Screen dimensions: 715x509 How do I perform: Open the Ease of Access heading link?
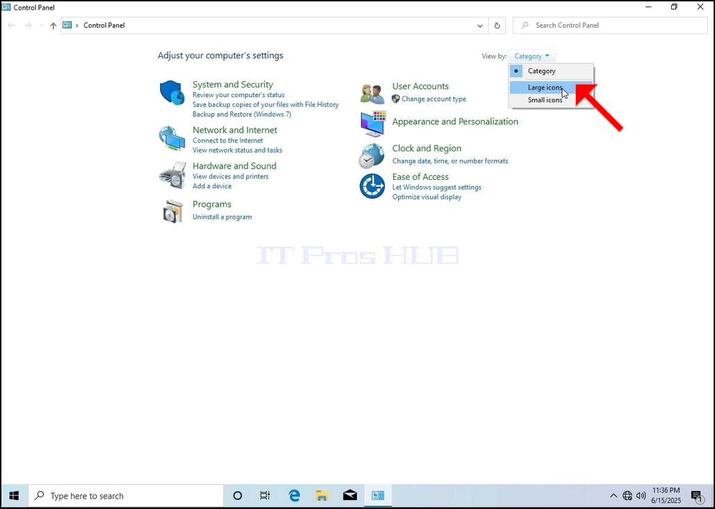pyautogui.click(x=420, y=176)
